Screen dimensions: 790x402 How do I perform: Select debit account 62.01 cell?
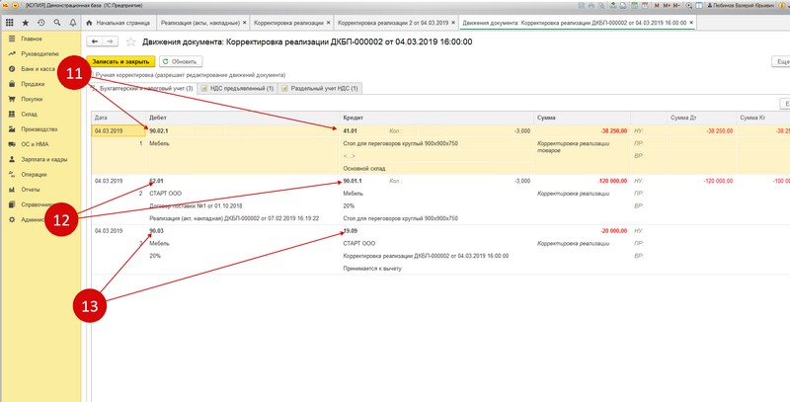[157, 181]
